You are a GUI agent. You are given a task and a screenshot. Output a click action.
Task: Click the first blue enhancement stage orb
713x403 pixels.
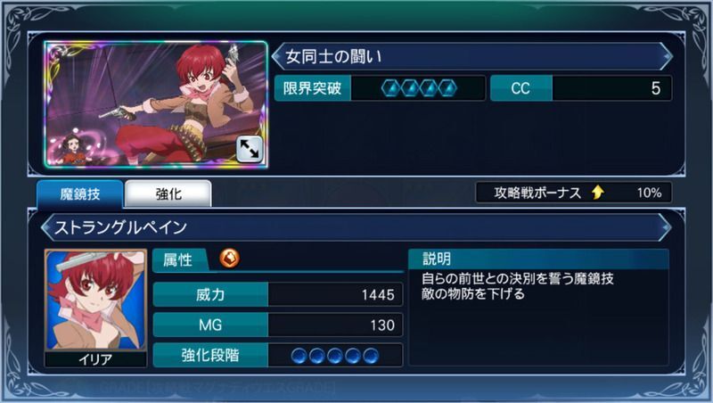(x=299, y=356)
